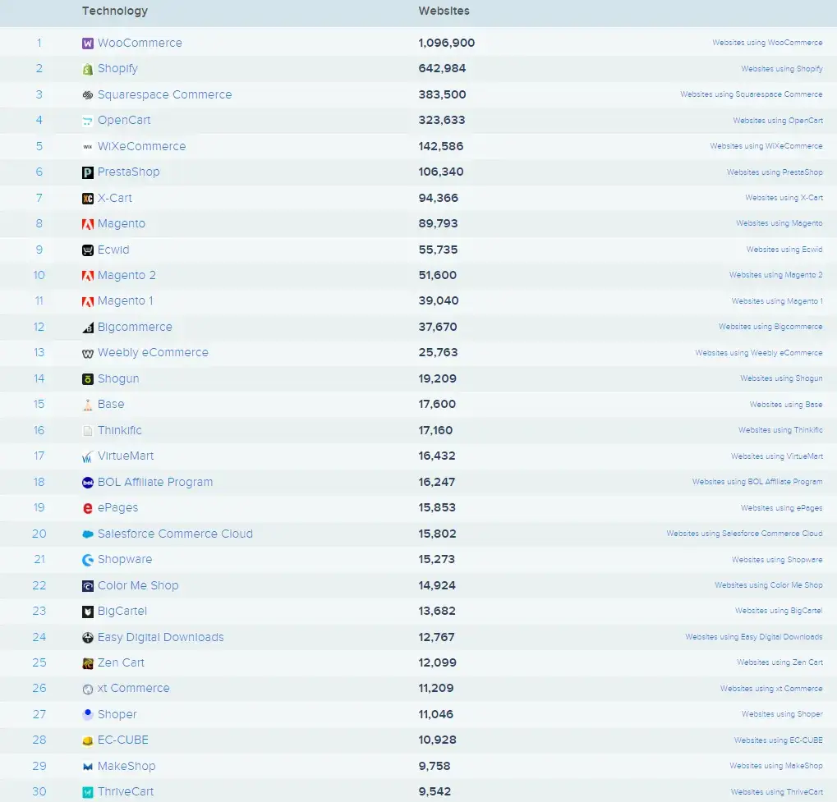Click 'Websites using X-Cart' link
Screen dimensions: 837x802
tap(784, 198)
